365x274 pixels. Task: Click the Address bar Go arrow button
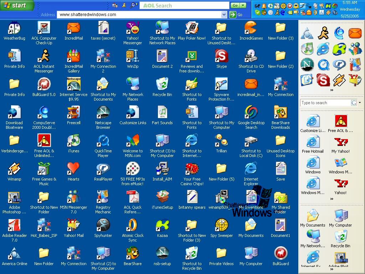click(232, 15)
